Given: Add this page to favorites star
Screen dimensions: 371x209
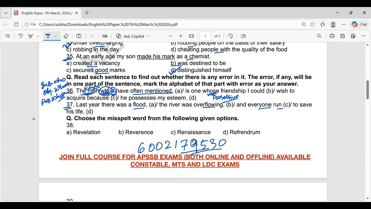Looking at the screenshot, I should 312,24.
